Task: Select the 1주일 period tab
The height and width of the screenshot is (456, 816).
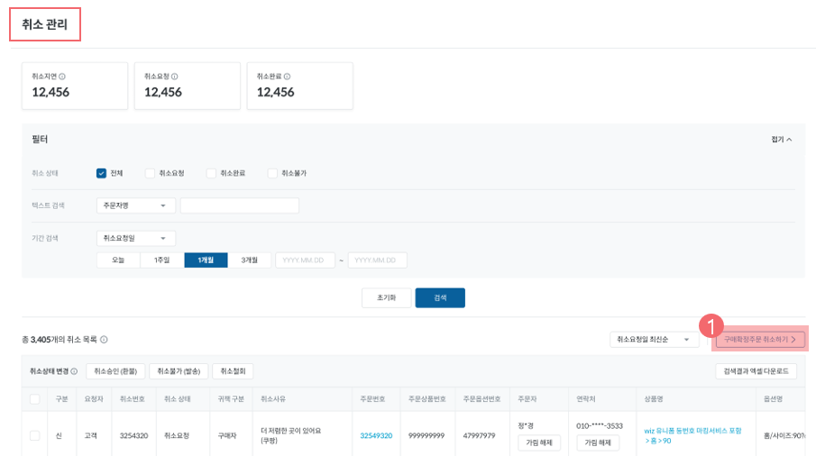Action: [x=162, y=260]
